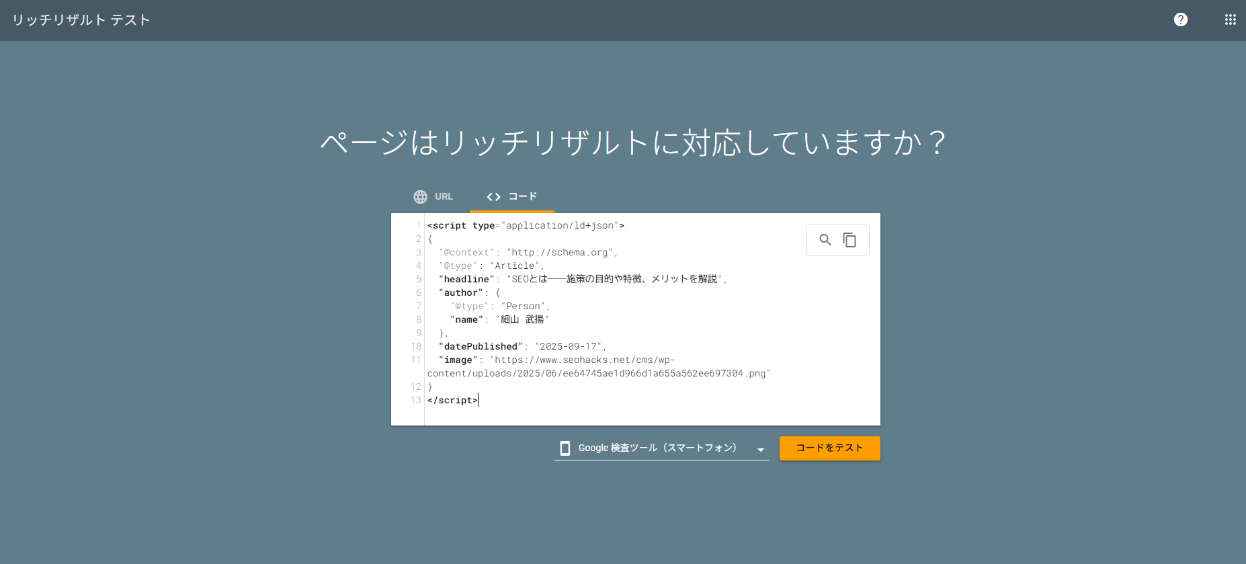The width and height of the screenshot is (1246, 564).
Task: Click the "@context" schema.org line
Action: (528, 252)
